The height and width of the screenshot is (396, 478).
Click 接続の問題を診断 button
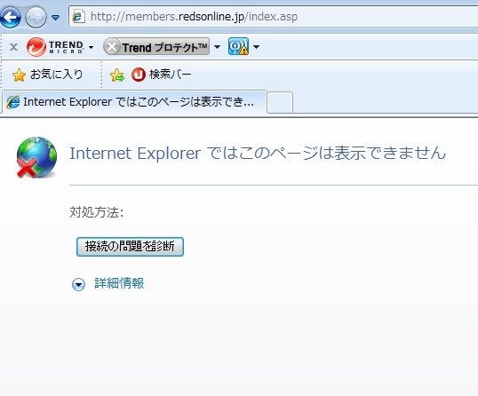click(130, 247)
